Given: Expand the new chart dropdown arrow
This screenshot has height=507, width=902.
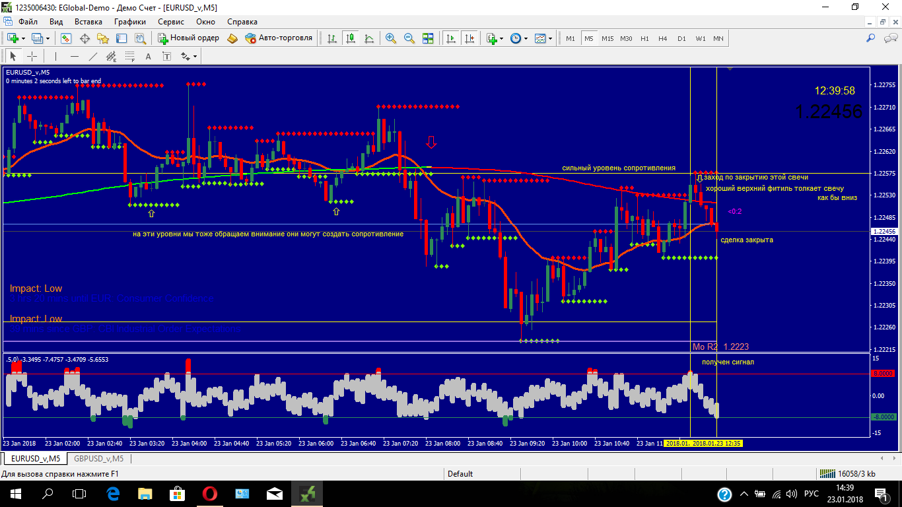Looking at the screenshot, I should point(24,38).
